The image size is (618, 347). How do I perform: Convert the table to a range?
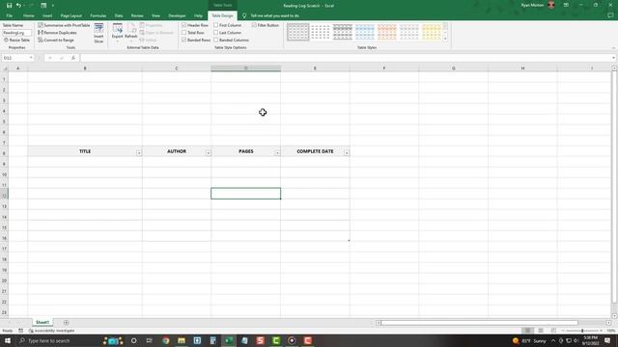tap(56, 40)
